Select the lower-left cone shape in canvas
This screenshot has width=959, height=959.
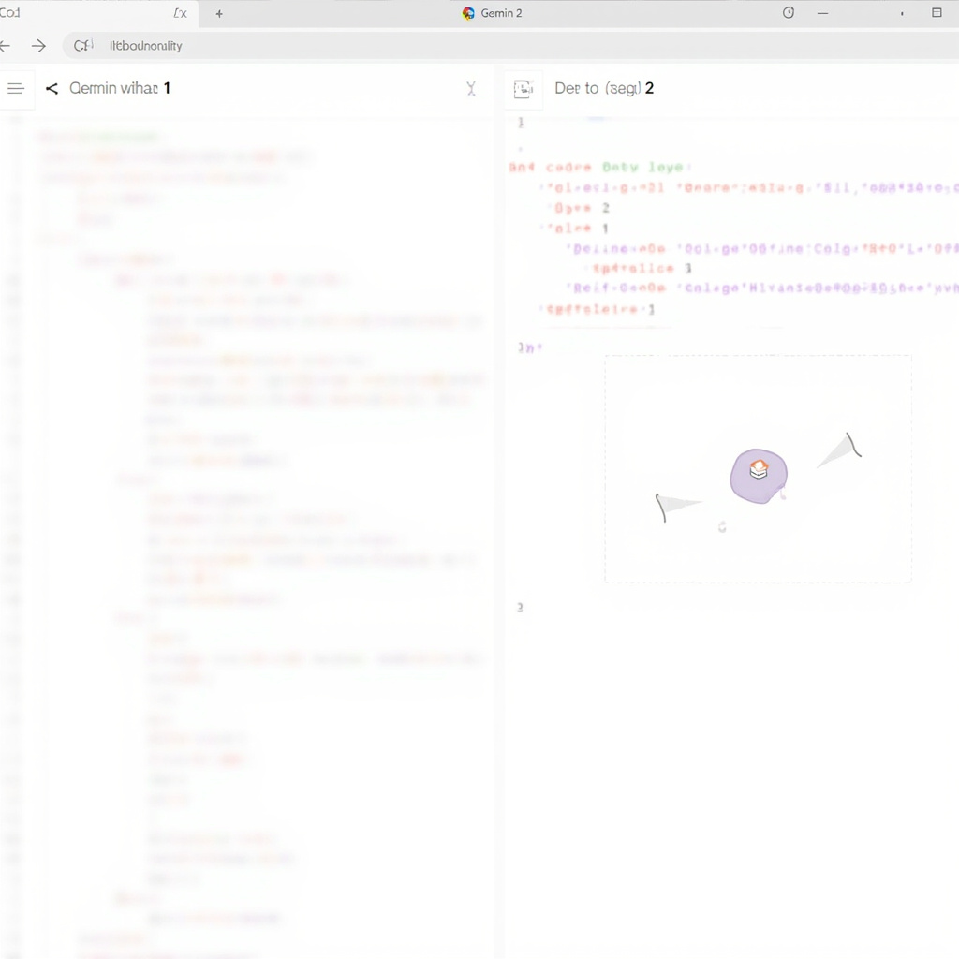678,507
